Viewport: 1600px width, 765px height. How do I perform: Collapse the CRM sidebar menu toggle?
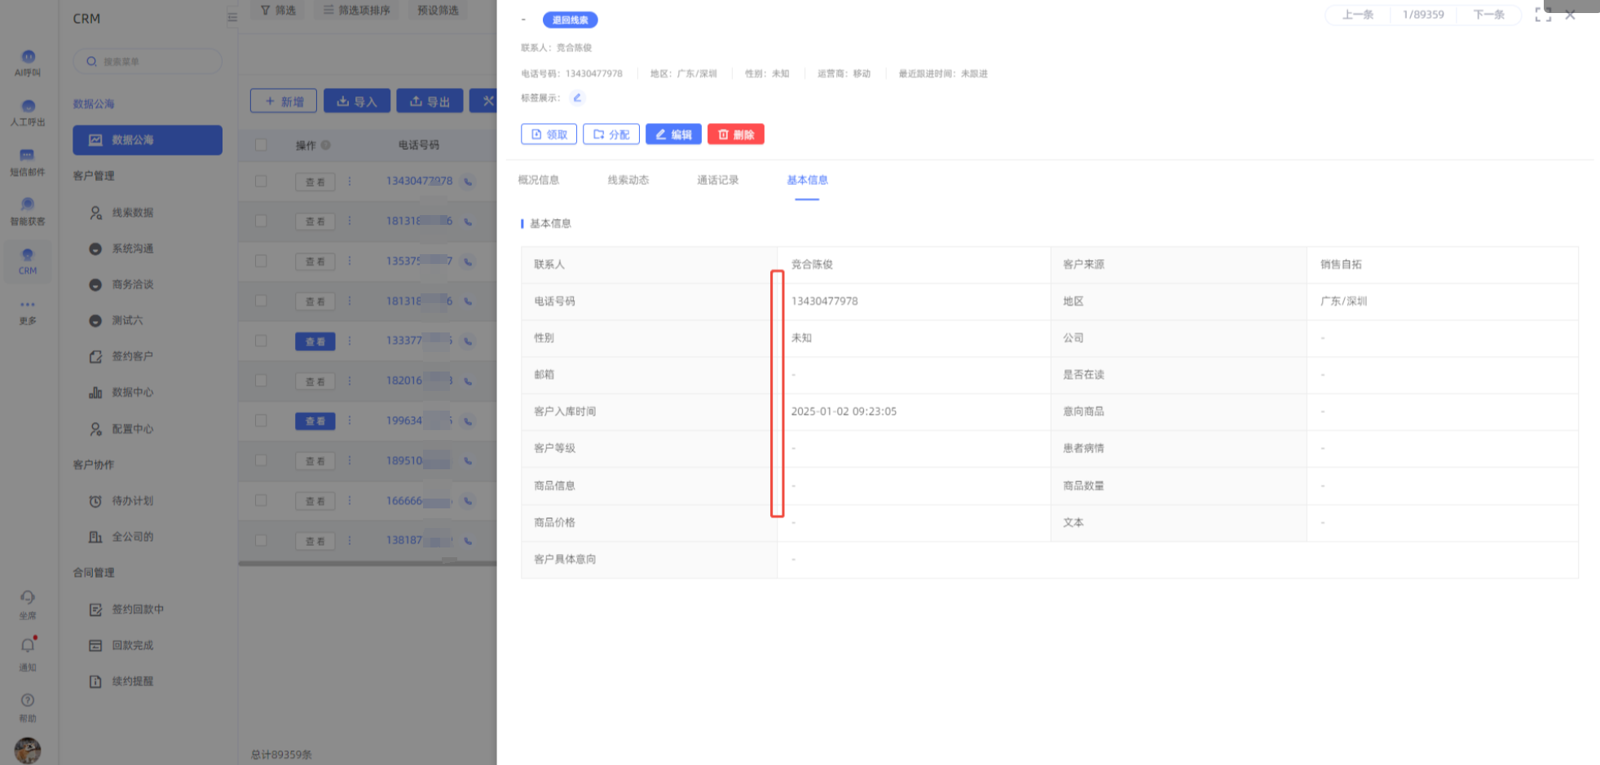(x=232, y=17)
